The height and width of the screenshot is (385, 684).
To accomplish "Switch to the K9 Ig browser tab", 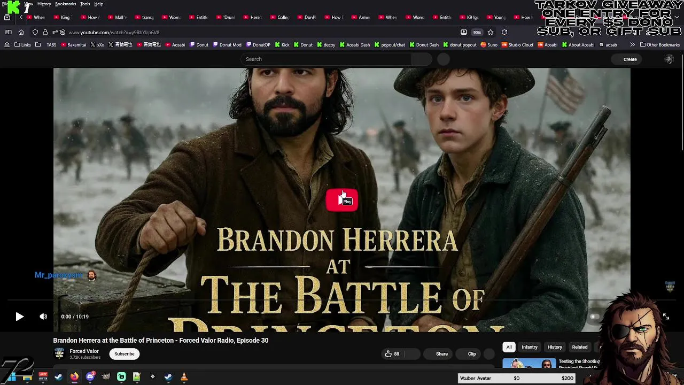I will coord(469,18).
